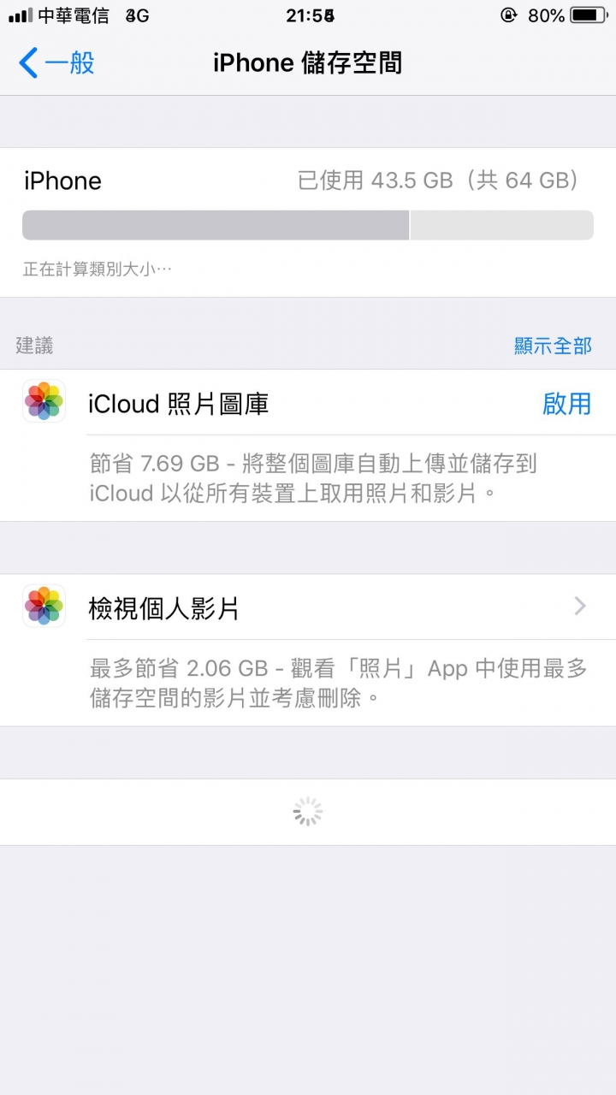Screen dimensions: 616x1095
Task: Tap the loading spinner icon
Action: (x=307, y=812)
